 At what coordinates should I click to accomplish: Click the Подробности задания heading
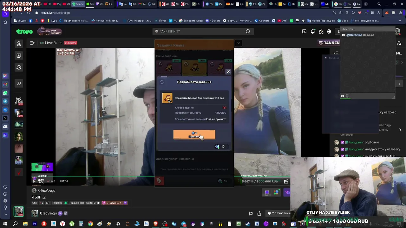click(x=194, y=82)
